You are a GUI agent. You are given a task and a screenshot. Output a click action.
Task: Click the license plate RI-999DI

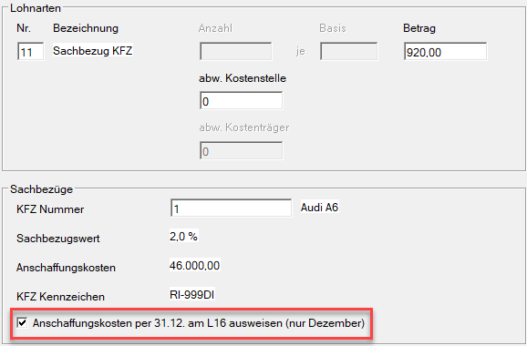(191, 295)
